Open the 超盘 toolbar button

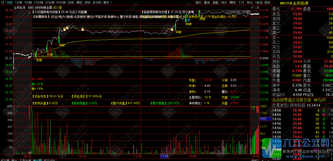tap(215, 3)
